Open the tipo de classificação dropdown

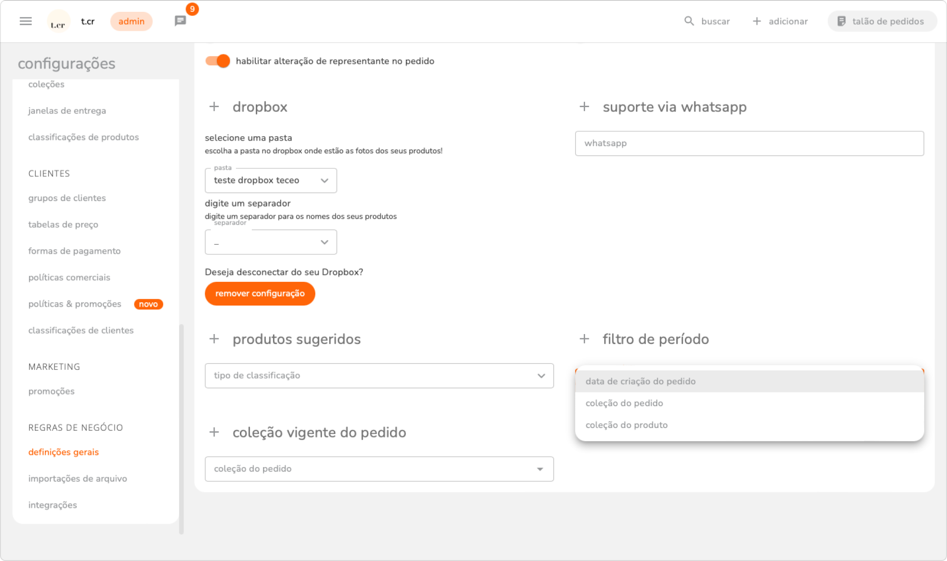[379, 376]
